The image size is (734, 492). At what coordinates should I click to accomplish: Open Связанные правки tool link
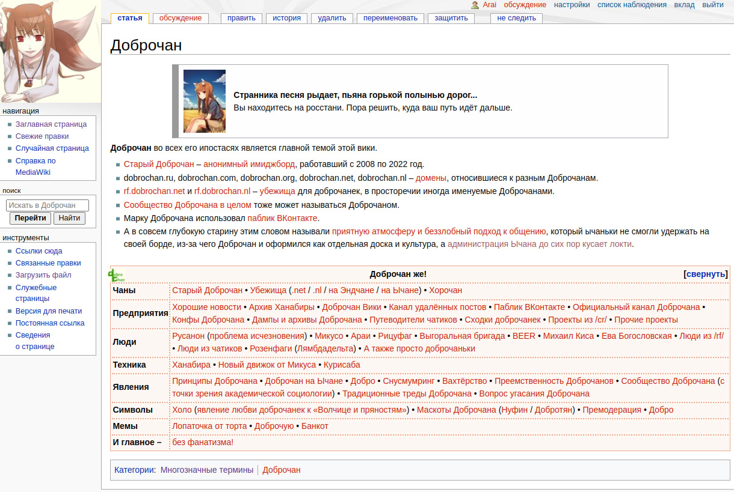(x=48, y=263)
